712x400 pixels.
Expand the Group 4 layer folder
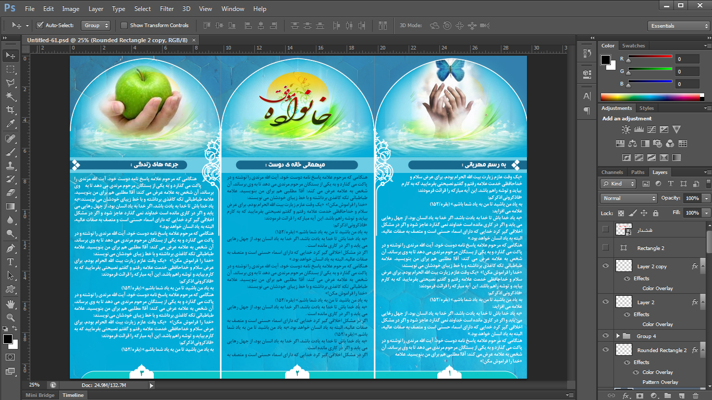tap(618, 336)
